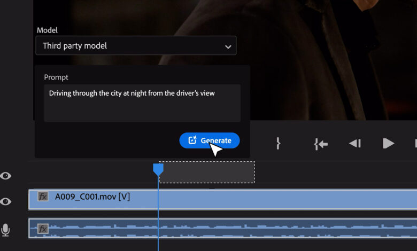Toggle visibility eye of A009_C001.mov track

point(5,201)
